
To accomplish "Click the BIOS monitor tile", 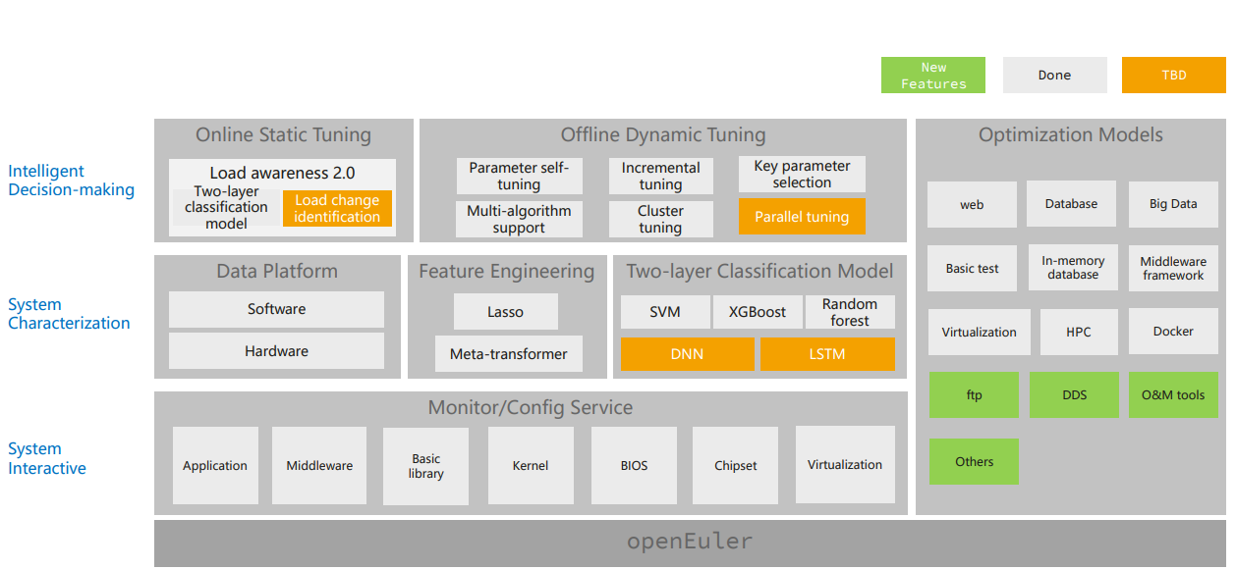I will (x=635, y=466).
